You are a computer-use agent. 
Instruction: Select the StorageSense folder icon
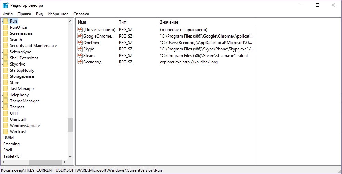click(x=6, y=76)
